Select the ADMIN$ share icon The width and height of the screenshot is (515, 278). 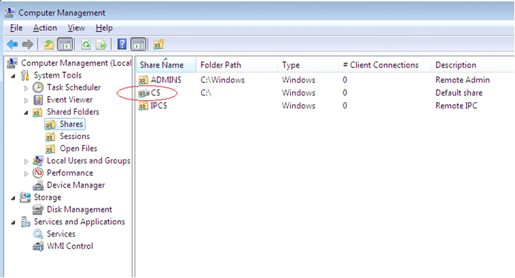143,80
